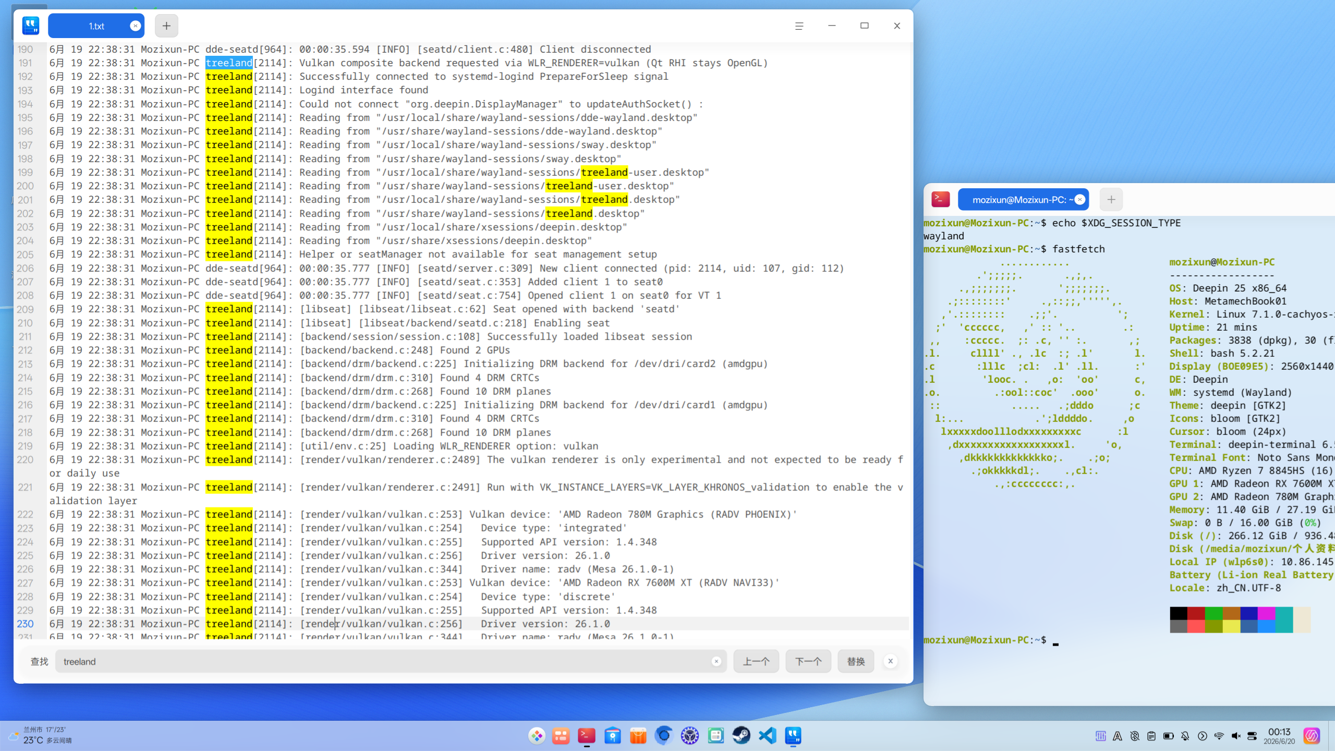The width and height of the screenshot is (1335, 751).
Task: Clear the treeland search field
Action: (716, 661)
